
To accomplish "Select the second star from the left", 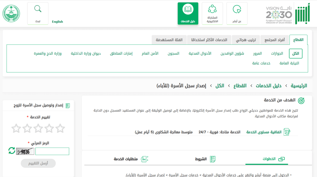I will (27, 128).
